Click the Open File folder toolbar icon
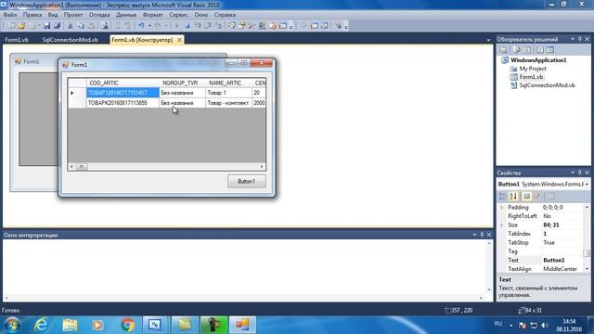 pos(21,26)
